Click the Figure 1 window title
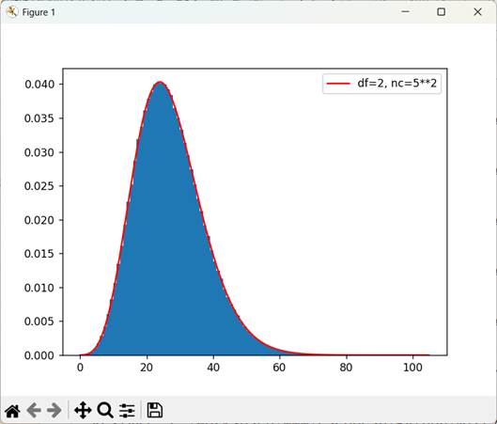This screenshot has width=497, height=424. click(x=39, y=12)
